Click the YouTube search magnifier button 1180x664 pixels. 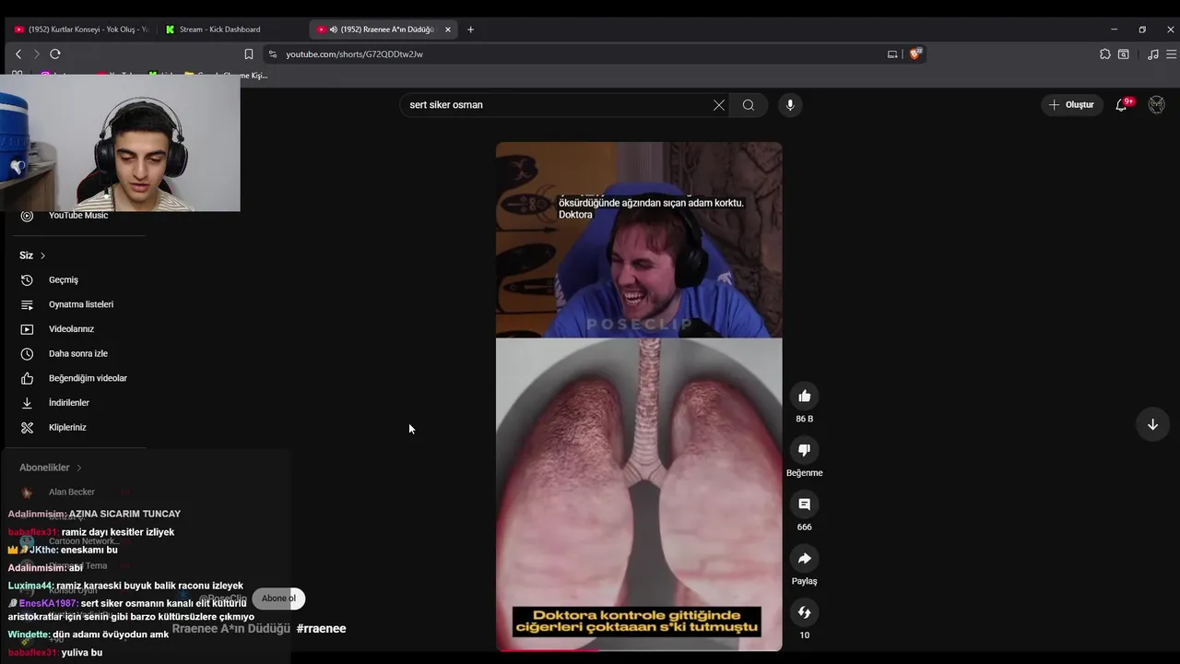pos(749,105)
